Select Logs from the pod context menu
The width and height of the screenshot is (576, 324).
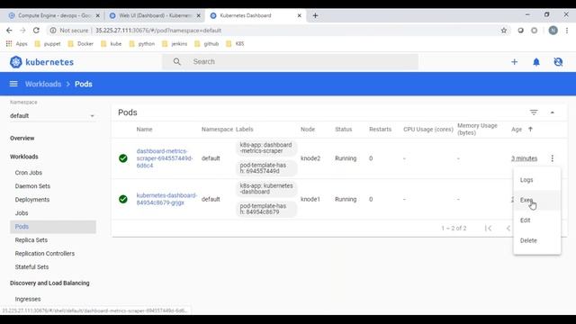537,180
